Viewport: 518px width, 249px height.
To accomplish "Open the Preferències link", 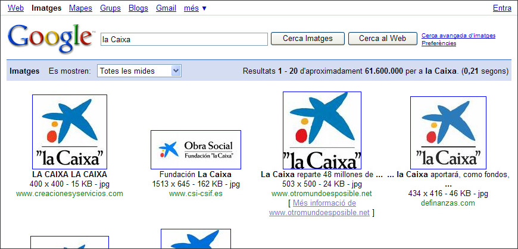I will coord(439,43).
